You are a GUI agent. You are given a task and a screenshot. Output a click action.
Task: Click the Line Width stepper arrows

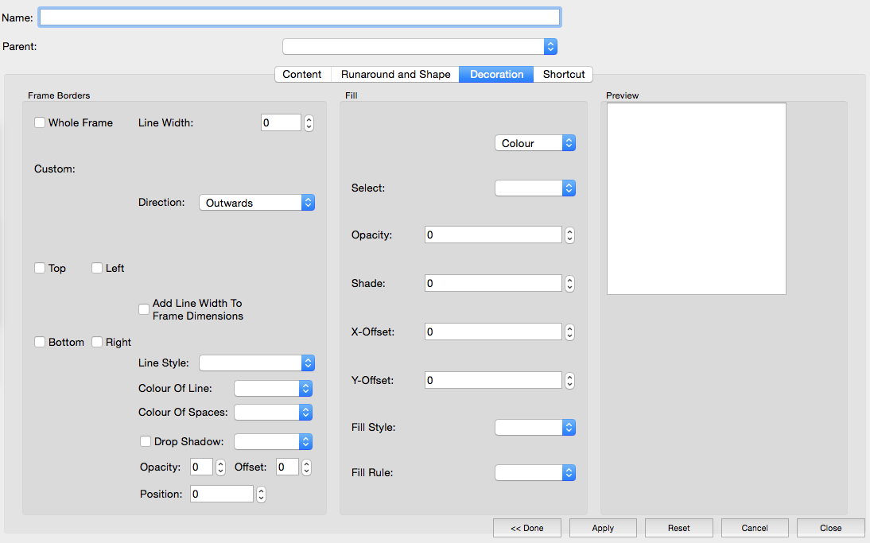(x=309, y=122)
